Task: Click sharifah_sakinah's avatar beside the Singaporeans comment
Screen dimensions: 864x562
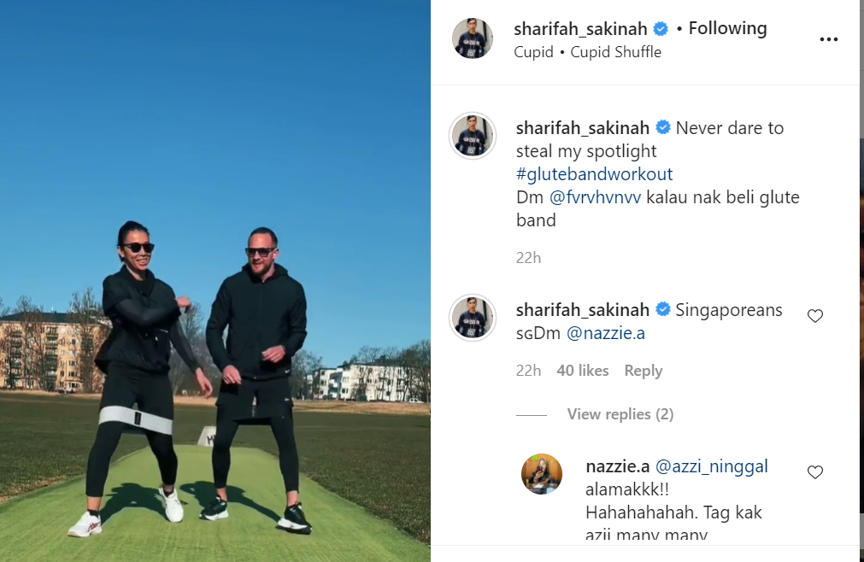Action: click(473, 318)
